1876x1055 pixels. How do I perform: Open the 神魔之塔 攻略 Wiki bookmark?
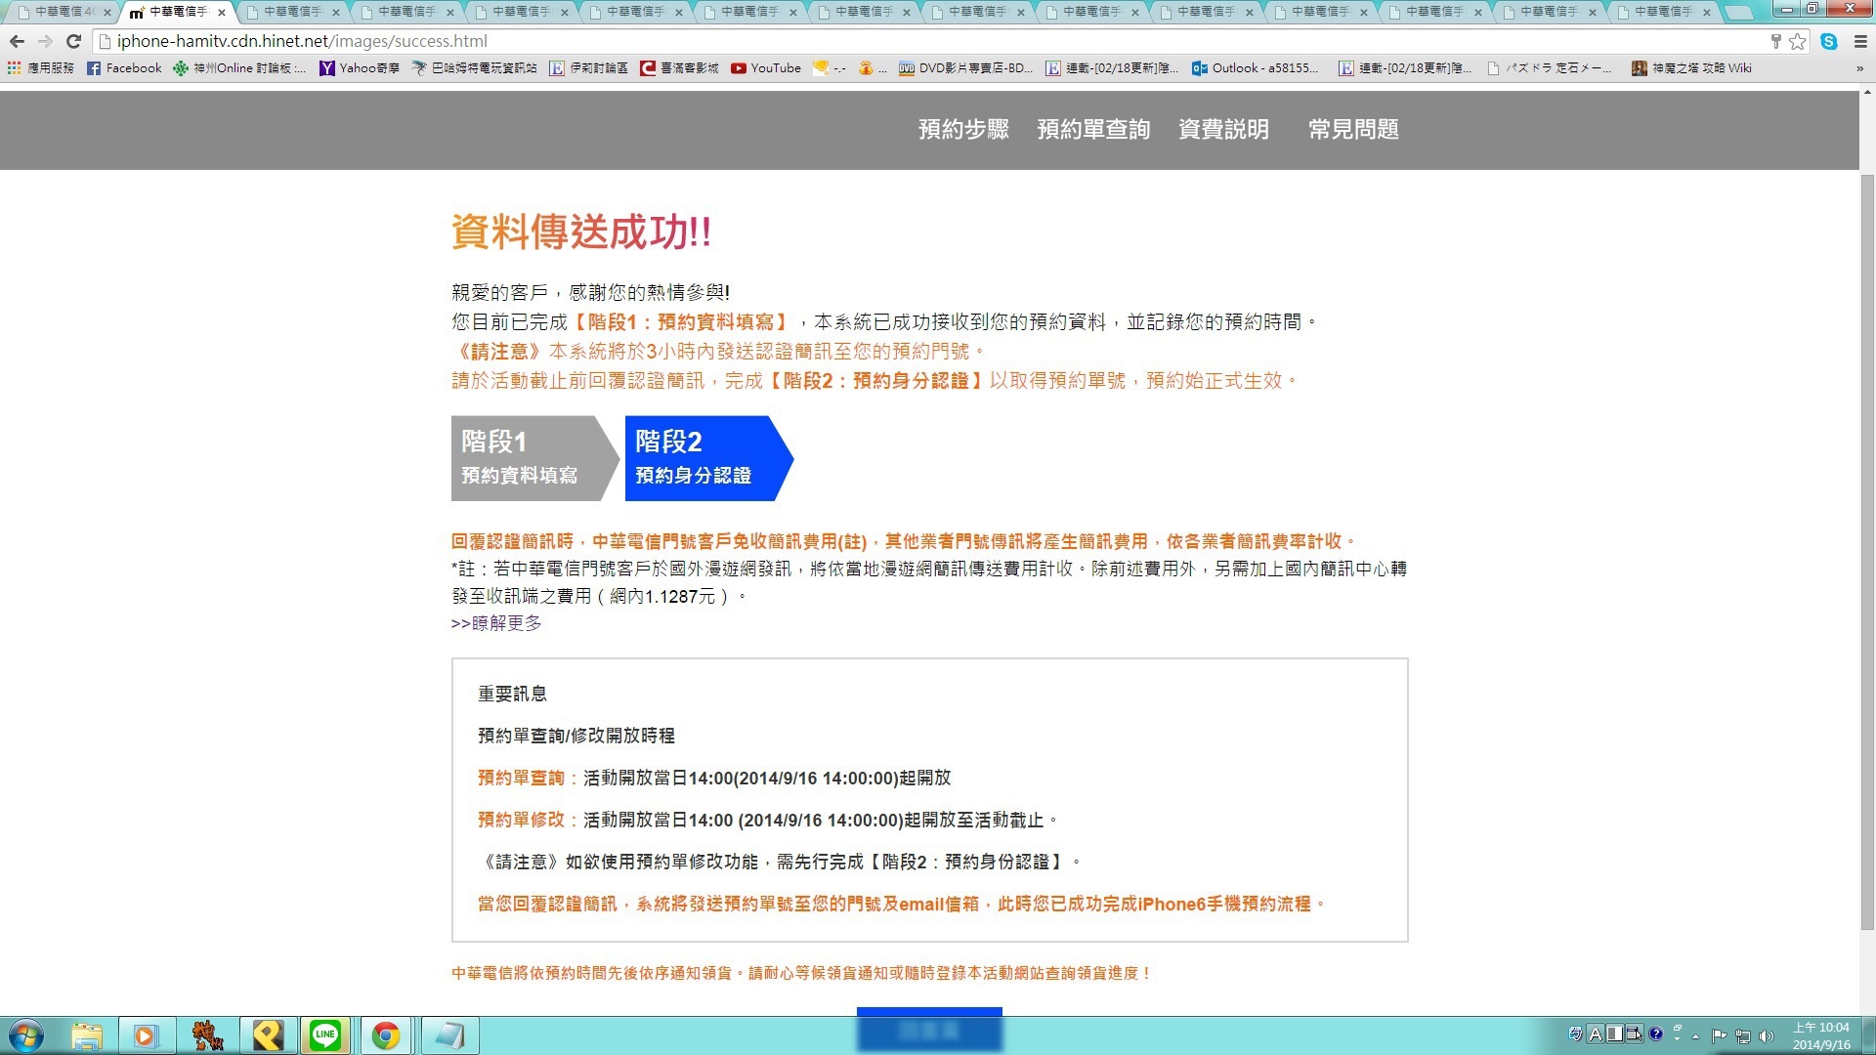coord(1691,68)
